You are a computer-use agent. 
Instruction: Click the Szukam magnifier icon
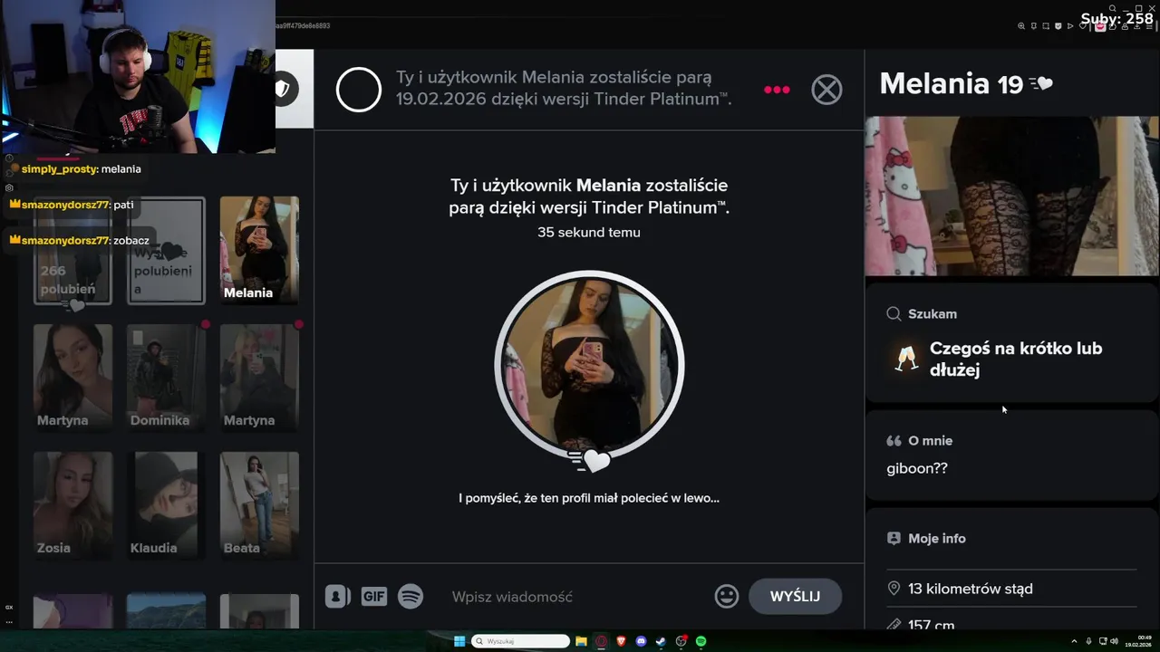894,314
